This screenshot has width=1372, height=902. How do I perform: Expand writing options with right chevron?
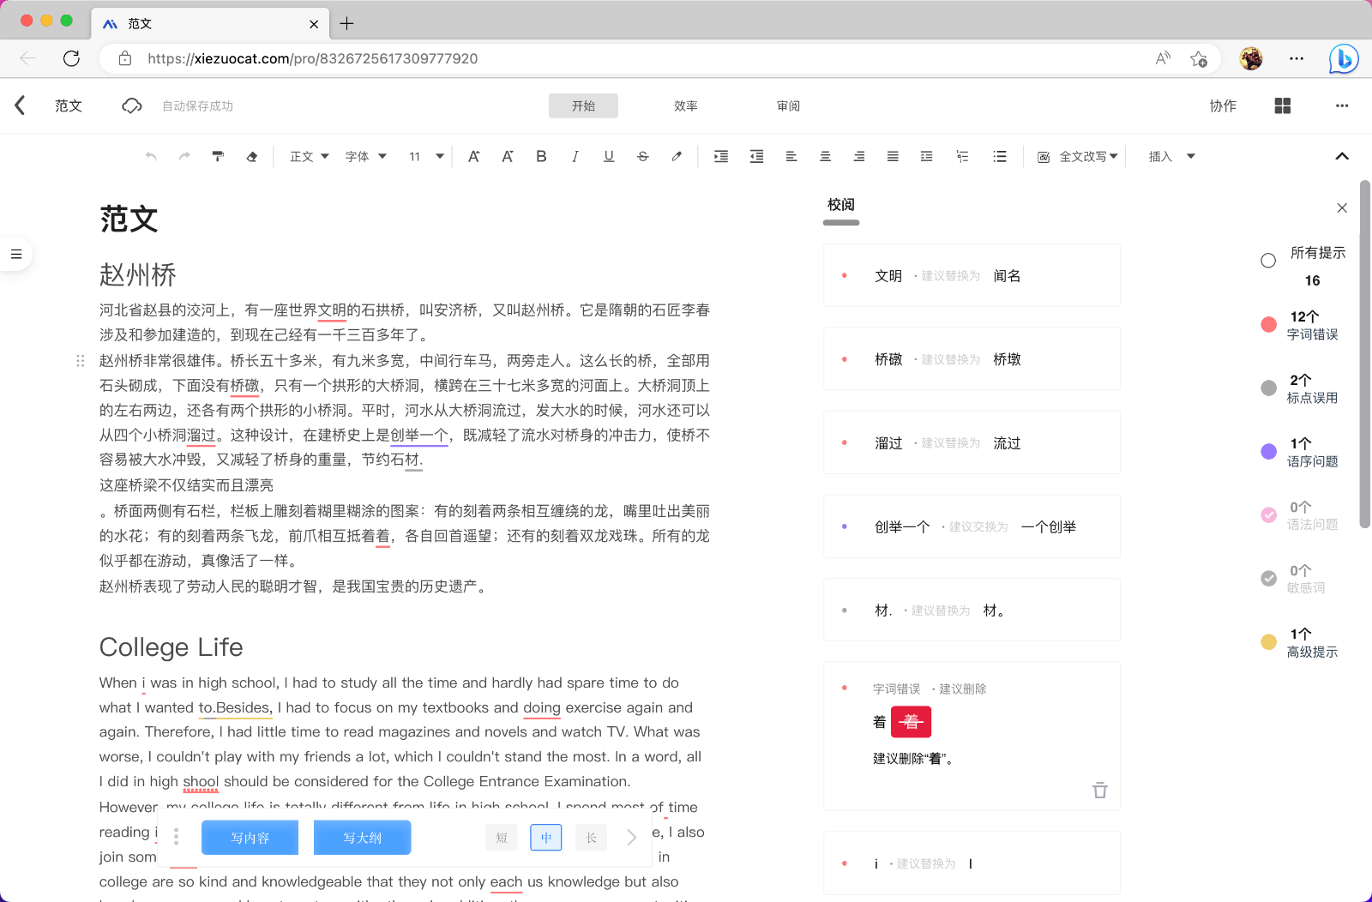click(632, 838)
